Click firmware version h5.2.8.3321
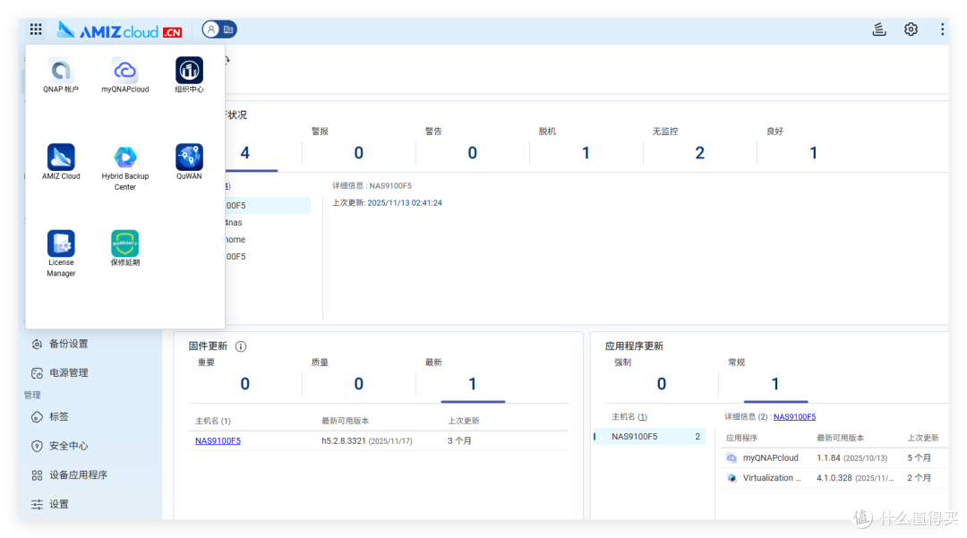The height and width of the screenshot is (538, 967). point(344,440)
